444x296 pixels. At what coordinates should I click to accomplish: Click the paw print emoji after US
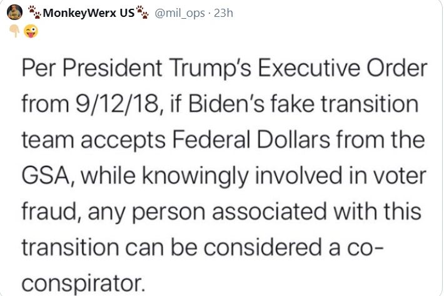click(x=142, y=13)
